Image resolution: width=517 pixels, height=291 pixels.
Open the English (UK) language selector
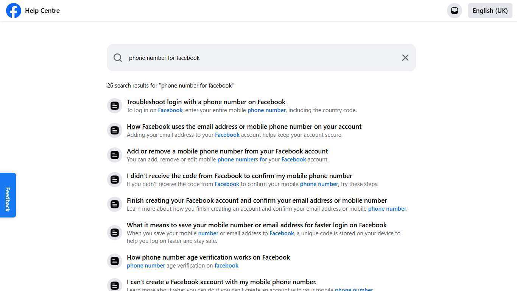tap(490, 11)
